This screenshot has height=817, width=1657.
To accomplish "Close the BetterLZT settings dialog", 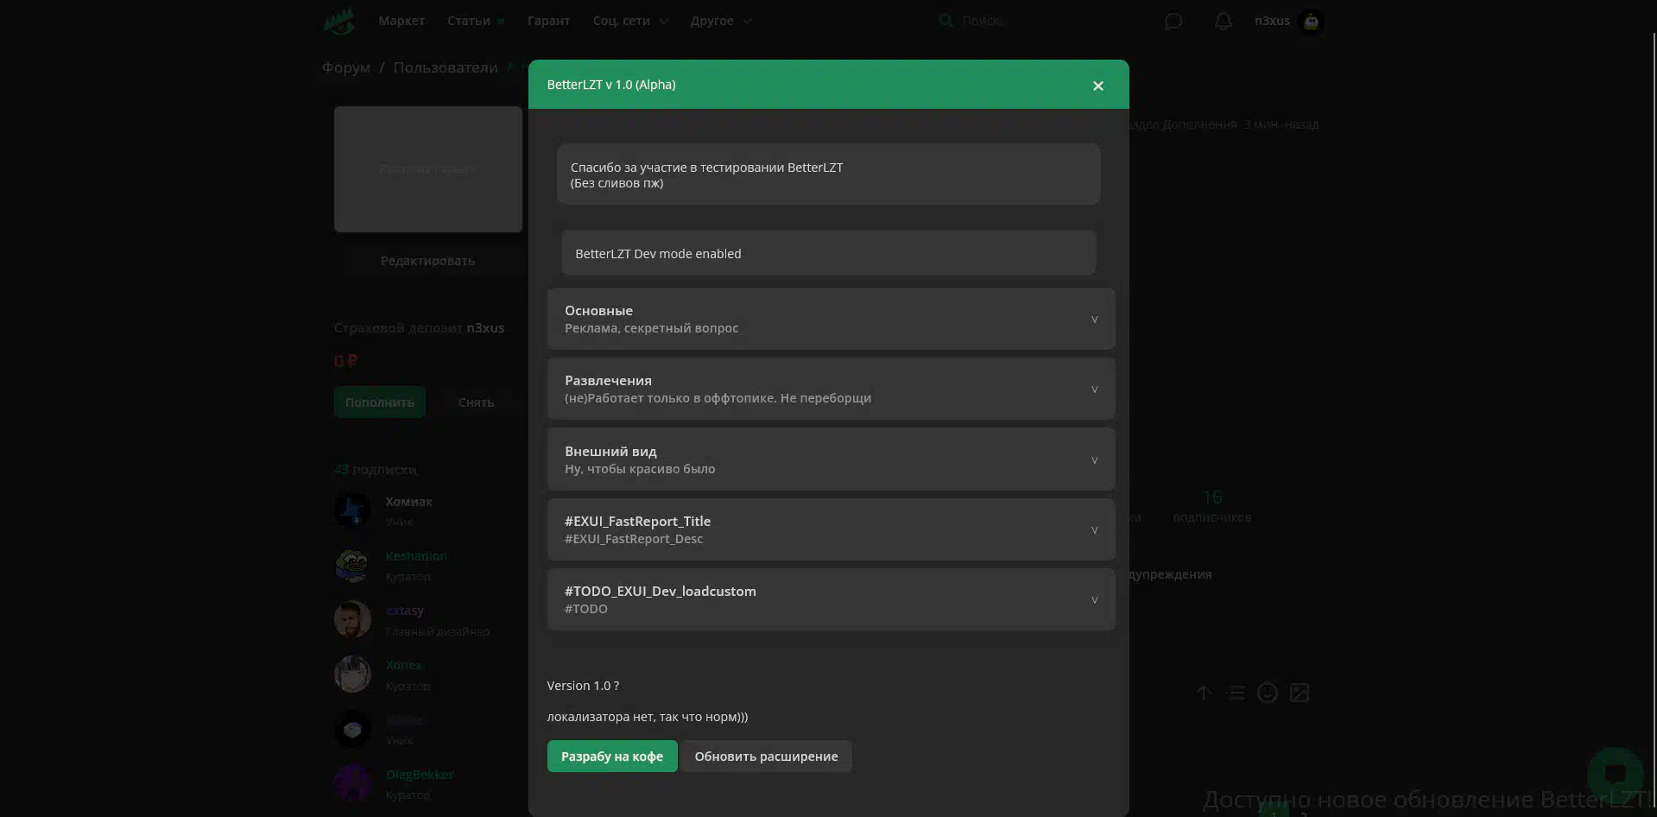I will [x=1097, y=85].
